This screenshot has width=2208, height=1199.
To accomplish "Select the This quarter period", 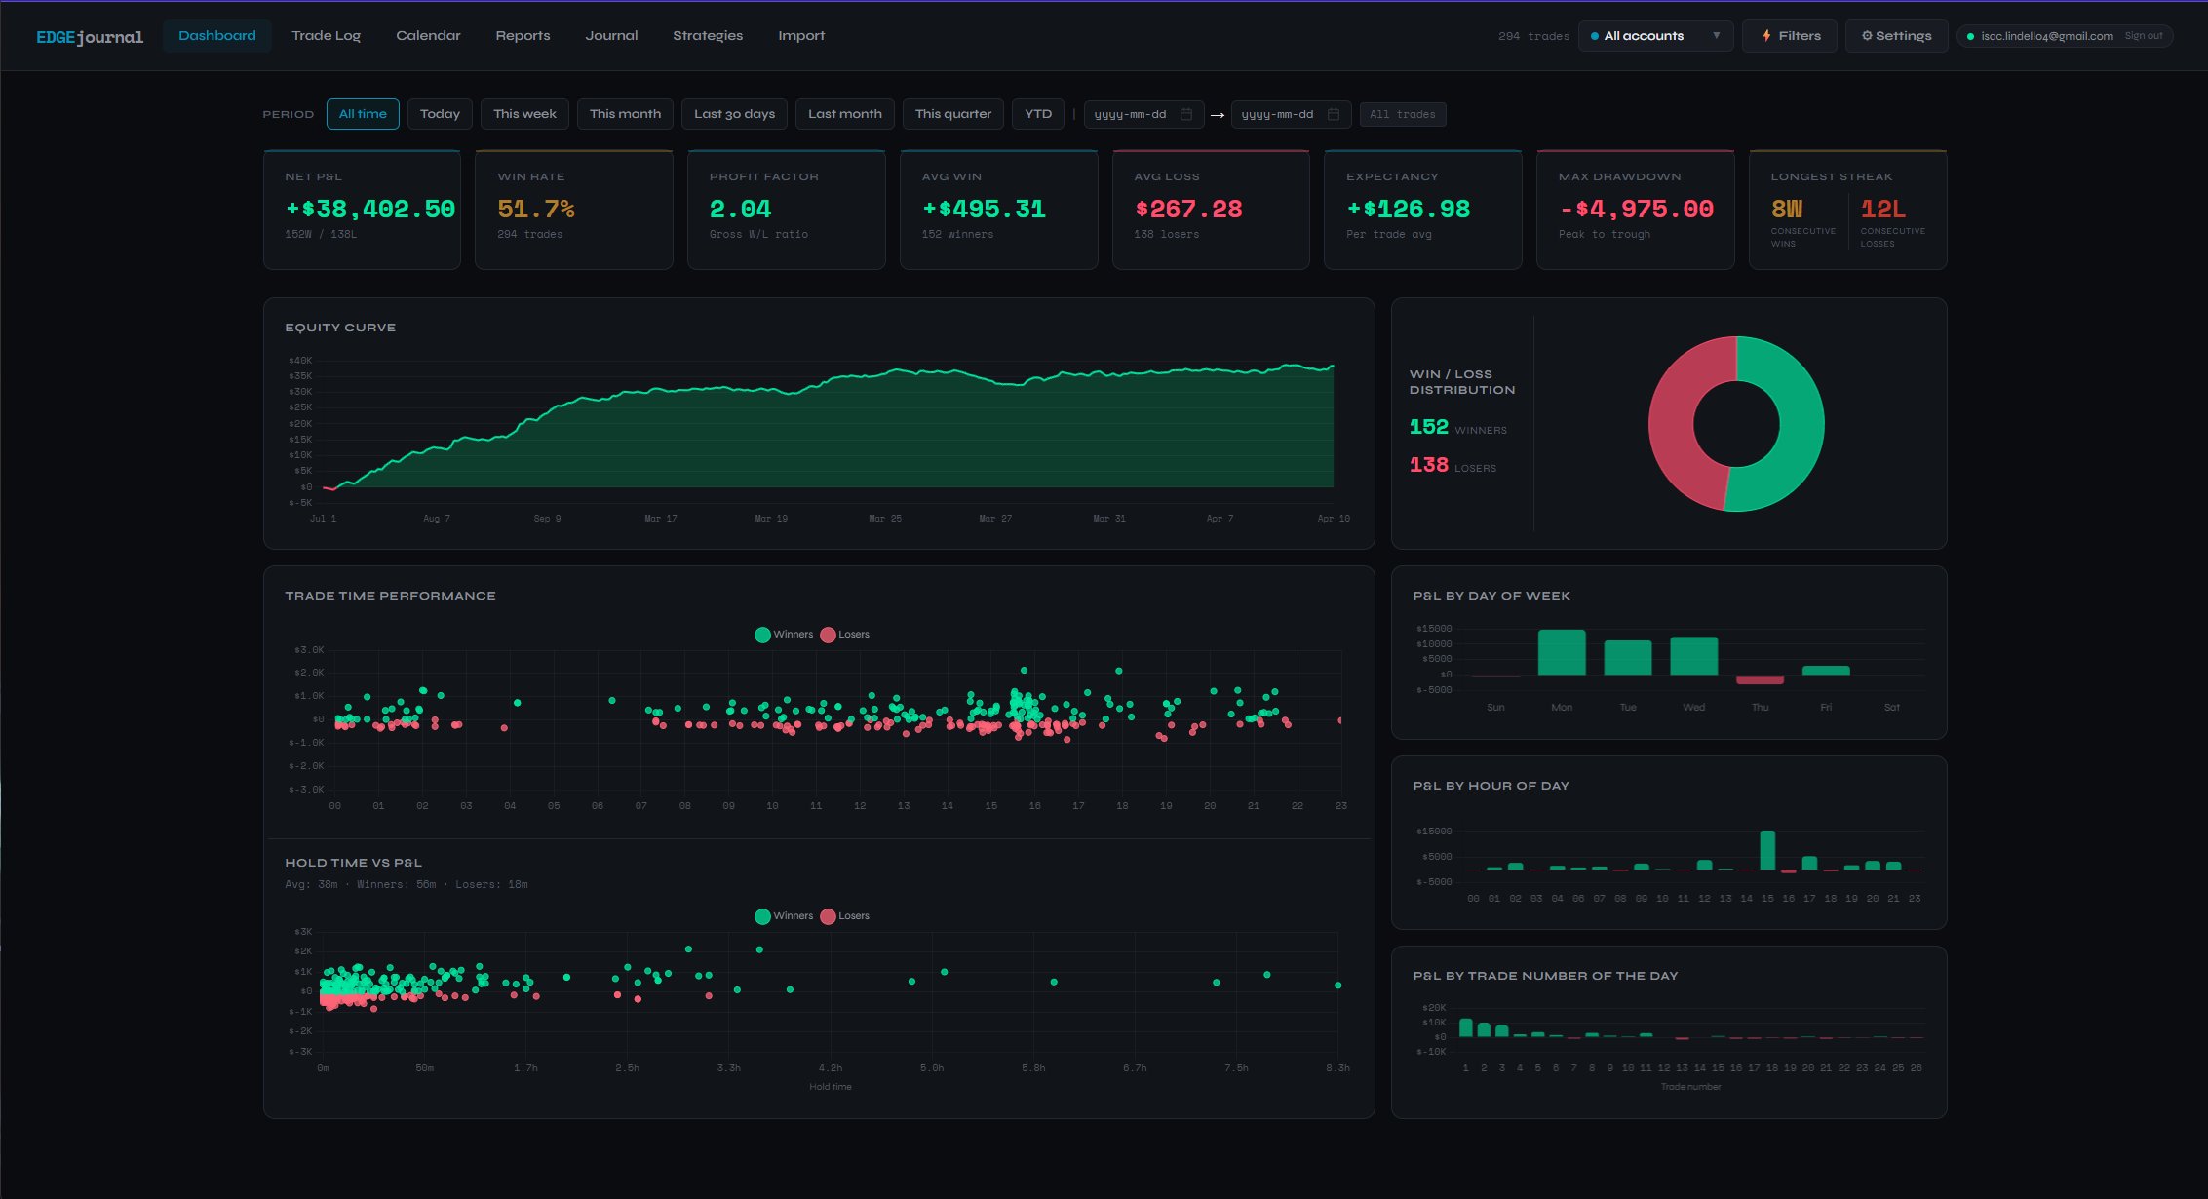I will [953, 114].
